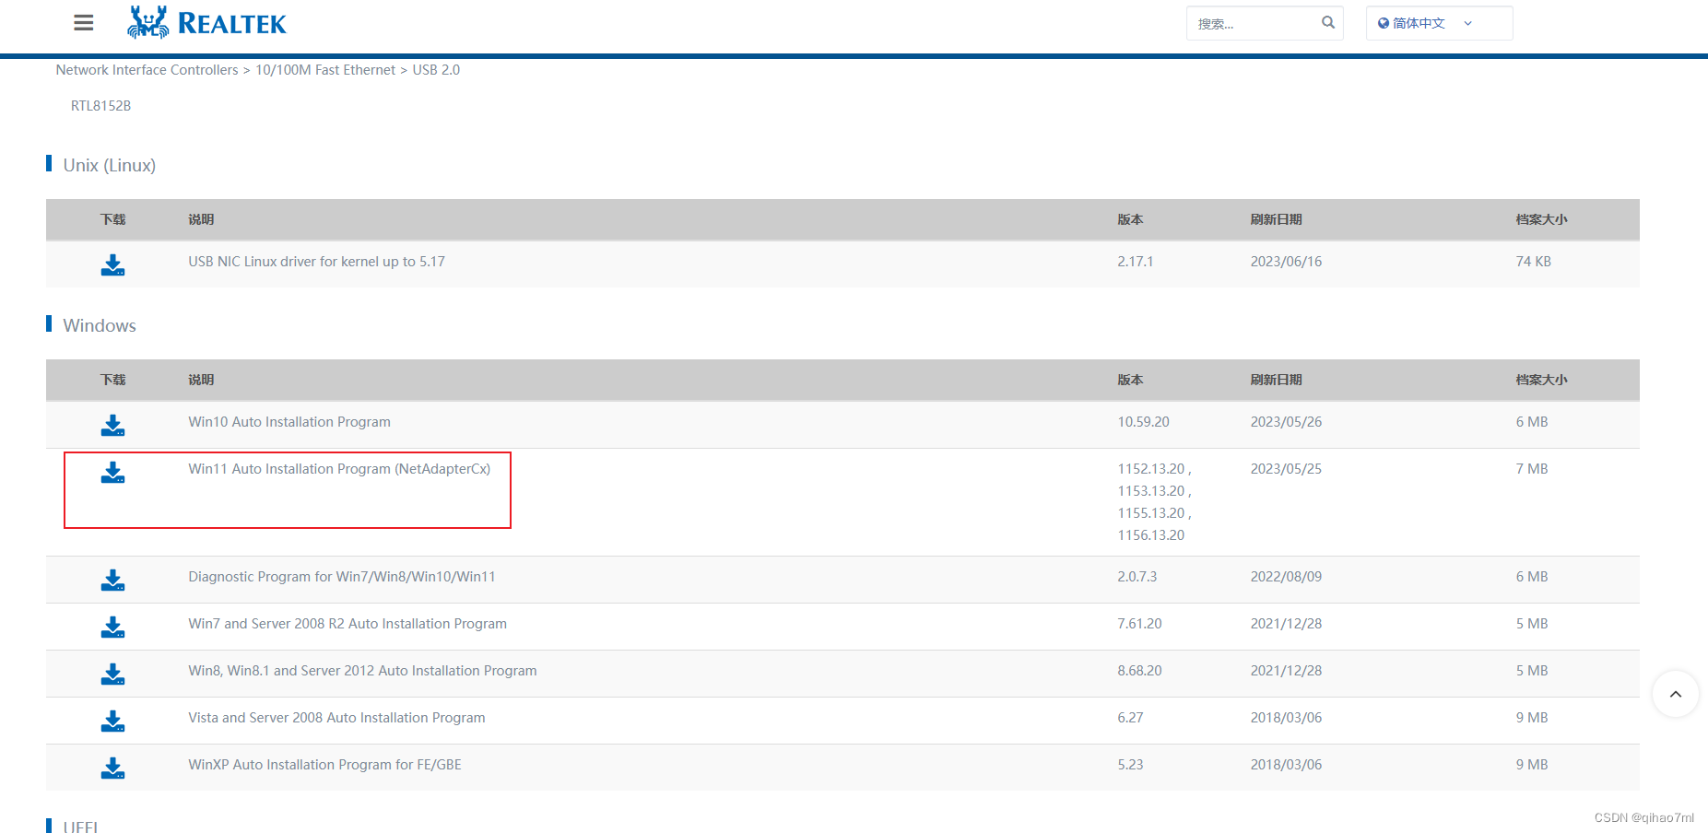Open the hamburger menu icon
The image size is (1708, 833).
(84, 23)
